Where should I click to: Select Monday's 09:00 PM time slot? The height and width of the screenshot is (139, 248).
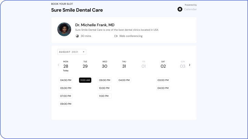pos(66,104)
